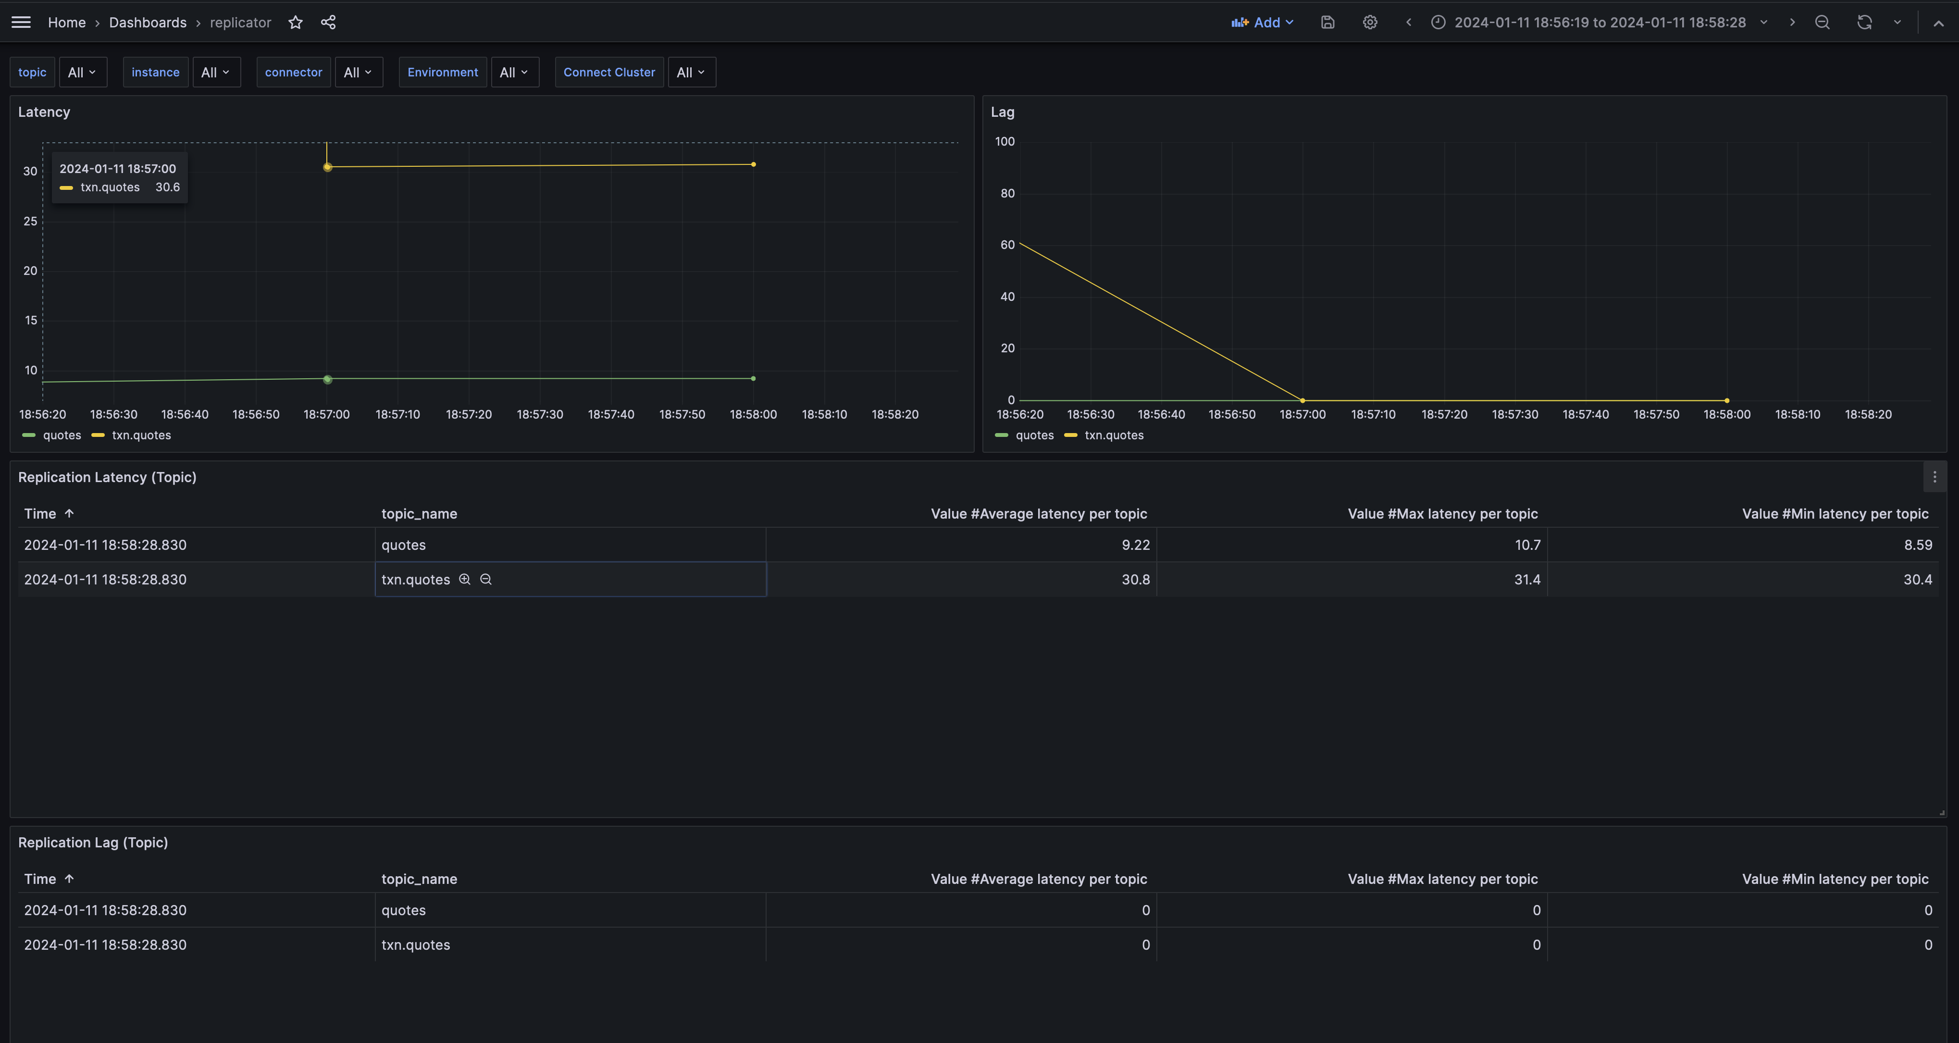Open the connector variable dropdown
The height and width of the screenshot is (1043, 1959).
click(x=358, y=72)
